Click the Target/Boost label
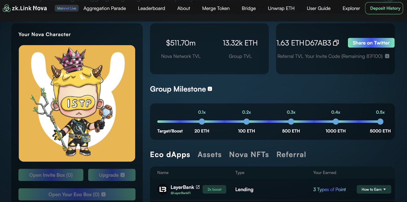Screen dimensions: 407x202 (170, 131)
